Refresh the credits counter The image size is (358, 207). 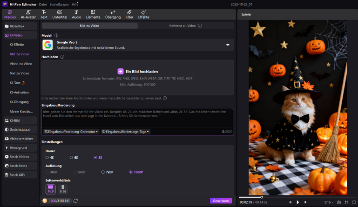(x=75, y=200)
